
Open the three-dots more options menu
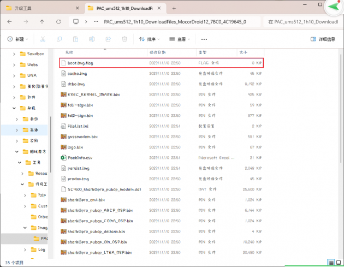pyautogui.click(x=204, y=39)
